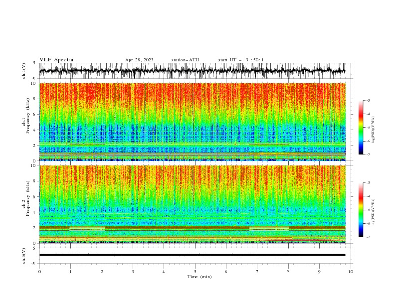Click the ch.3 flat black voltage trace
The height and width of the screenshot is (305, 395).
pos(192,255)
